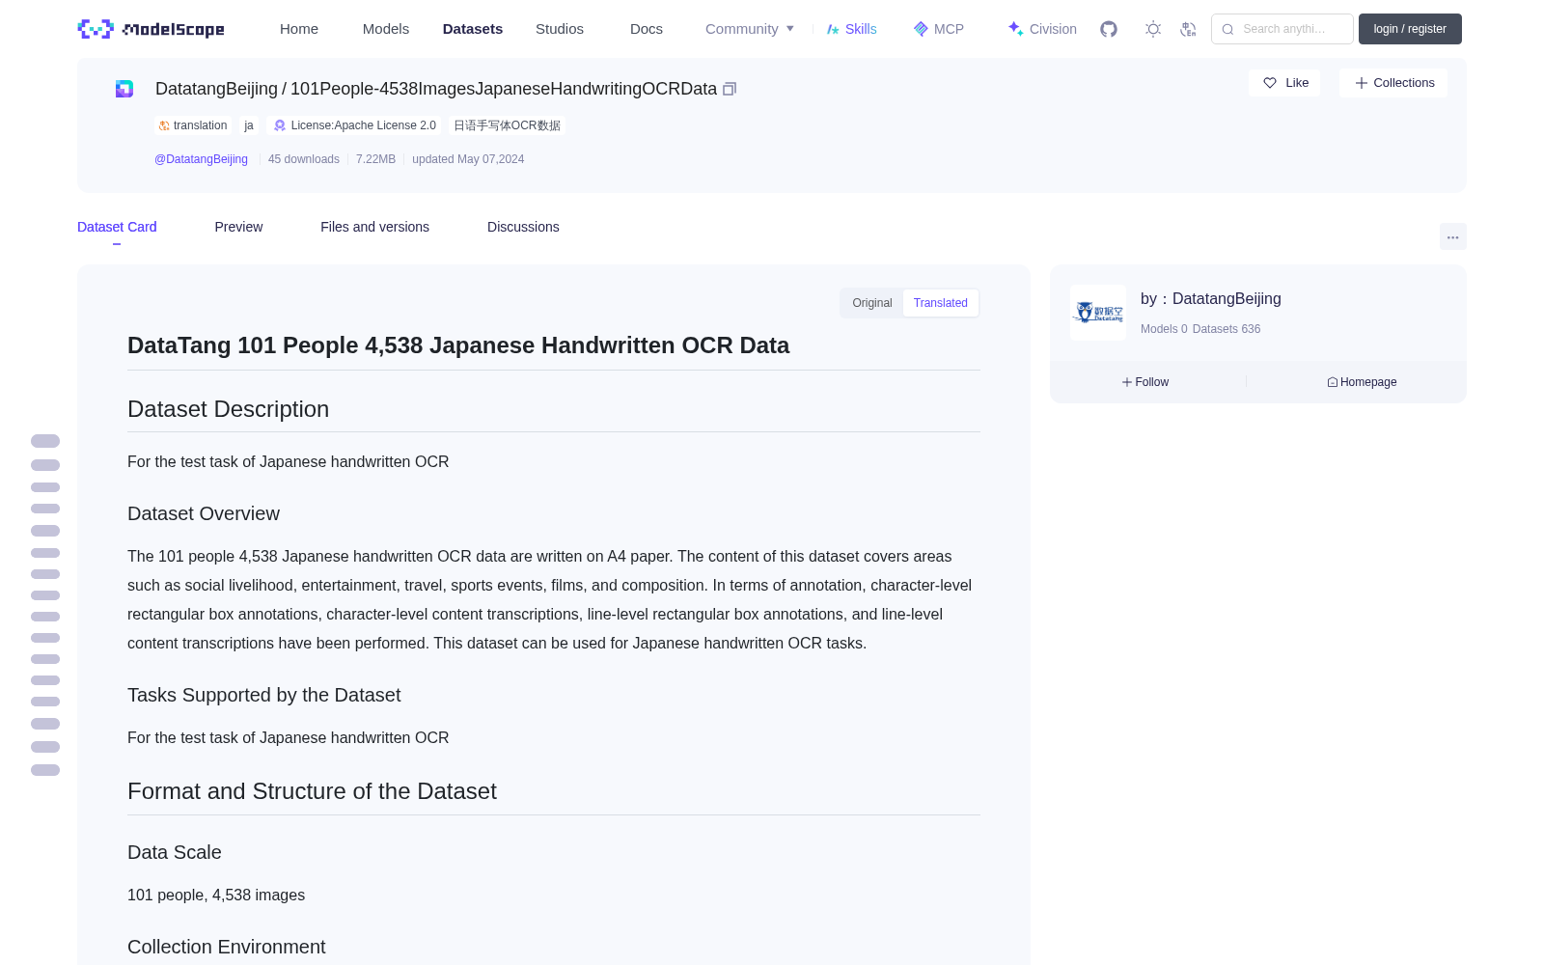Switch to the Preview tab
Viewport: 1544px width, 965px height.
coord(238,227)
